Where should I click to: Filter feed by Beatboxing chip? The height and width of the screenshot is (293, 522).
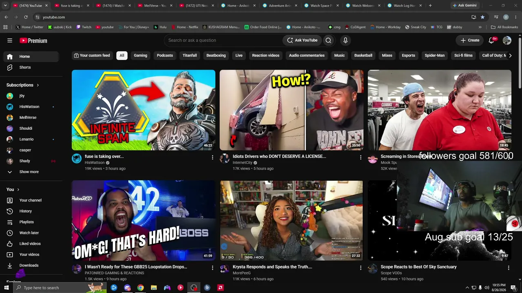pos(216,55)
